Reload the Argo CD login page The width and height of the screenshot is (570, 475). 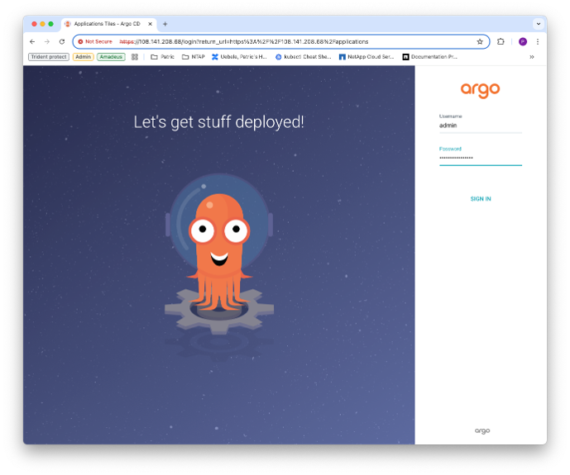pos(62,42)
